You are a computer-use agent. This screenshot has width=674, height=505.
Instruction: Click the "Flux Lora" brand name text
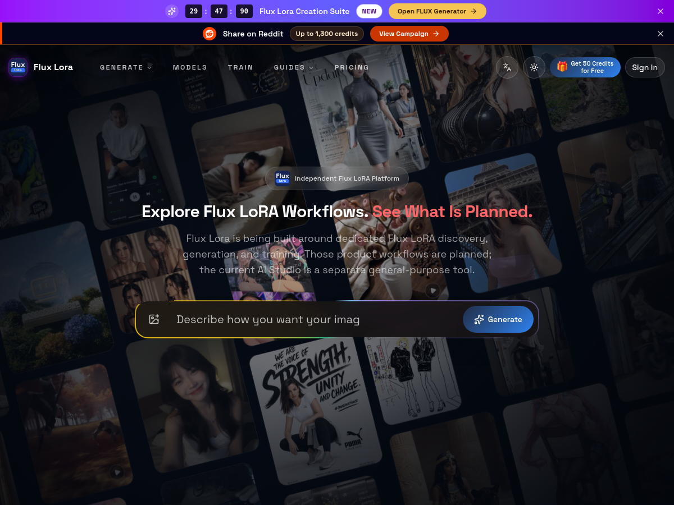[x=53, y=67]
